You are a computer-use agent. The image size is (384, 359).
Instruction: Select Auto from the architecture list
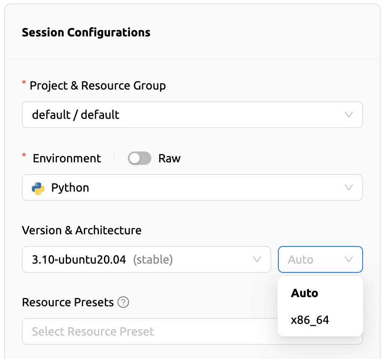tap(304, 293)
